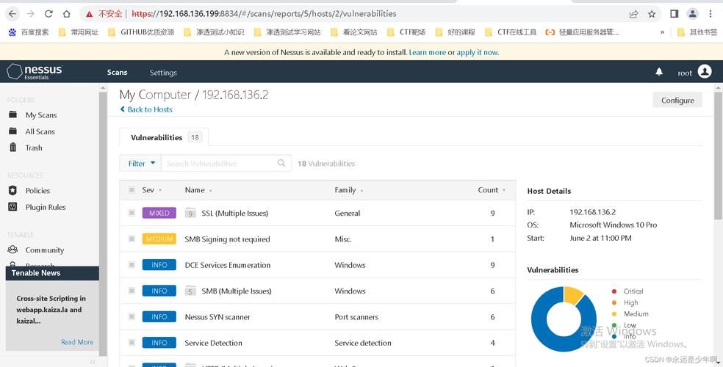Click the browser back arrow
Image resolution: width=723 pixels, height=367 pixels.
(x=12, y=14)
